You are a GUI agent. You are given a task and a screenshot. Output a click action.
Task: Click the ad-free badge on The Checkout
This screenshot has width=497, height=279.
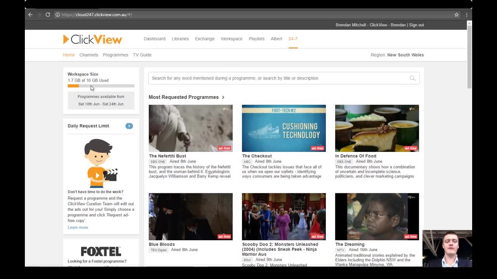(x=317, y=148)
